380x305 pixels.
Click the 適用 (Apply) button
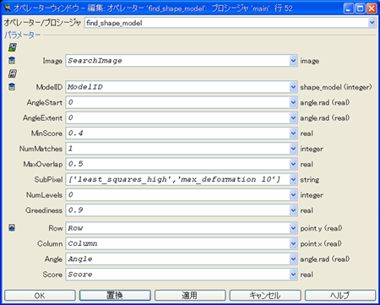[x=190, y=296]
